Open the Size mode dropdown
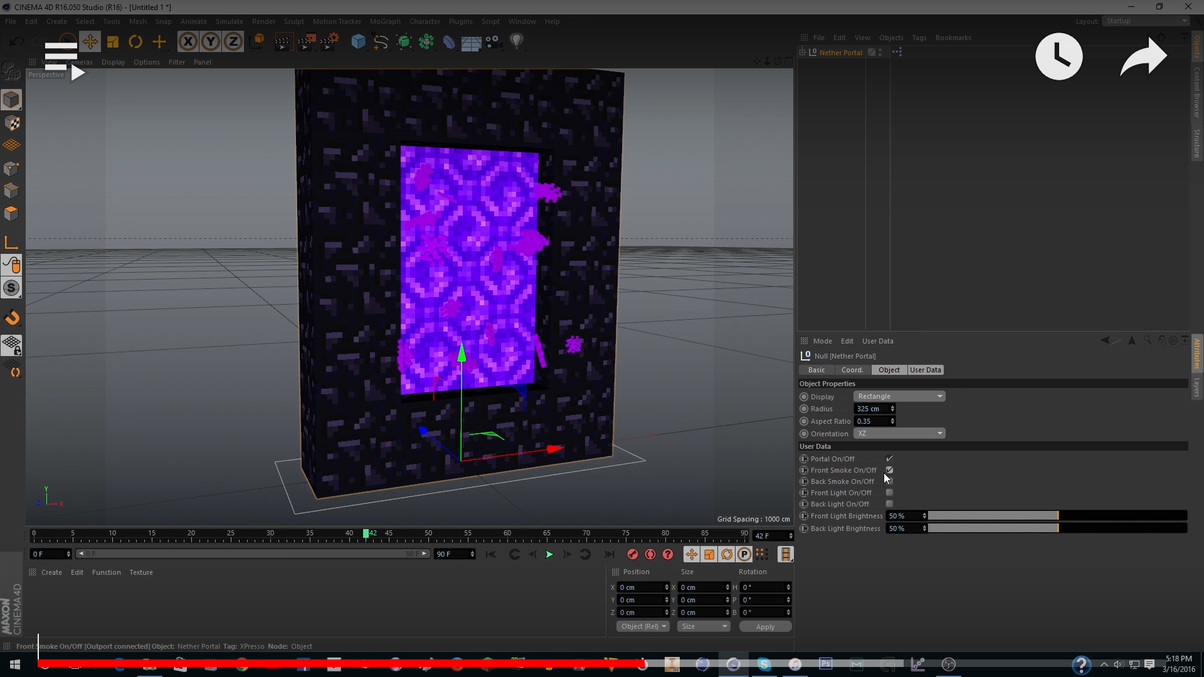This screenshot has width=1204, height=677. [704, 626]
